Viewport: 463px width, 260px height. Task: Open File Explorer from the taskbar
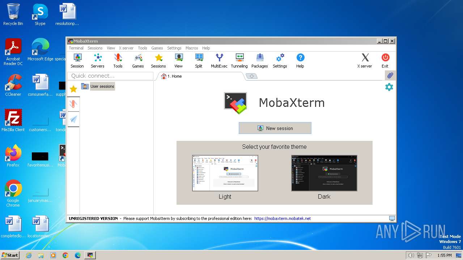pos(41,255)
